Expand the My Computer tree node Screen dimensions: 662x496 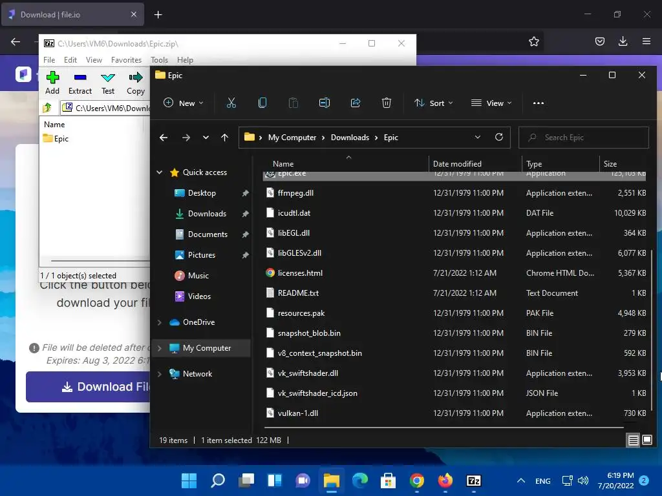tap(160, 348)
